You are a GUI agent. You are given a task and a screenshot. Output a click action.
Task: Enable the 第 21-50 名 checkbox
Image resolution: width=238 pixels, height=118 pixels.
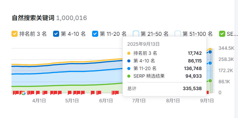coord(136,34)
